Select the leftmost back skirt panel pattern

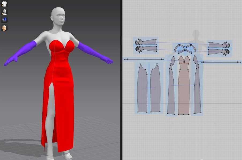142,90
